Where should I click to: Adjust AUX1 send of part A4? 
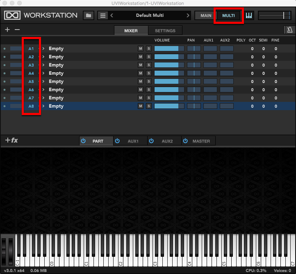[210, 73]
